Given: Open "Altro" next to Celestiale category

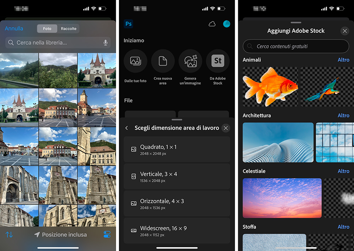Looking at the screenshot, I should (x=343, y=171).
